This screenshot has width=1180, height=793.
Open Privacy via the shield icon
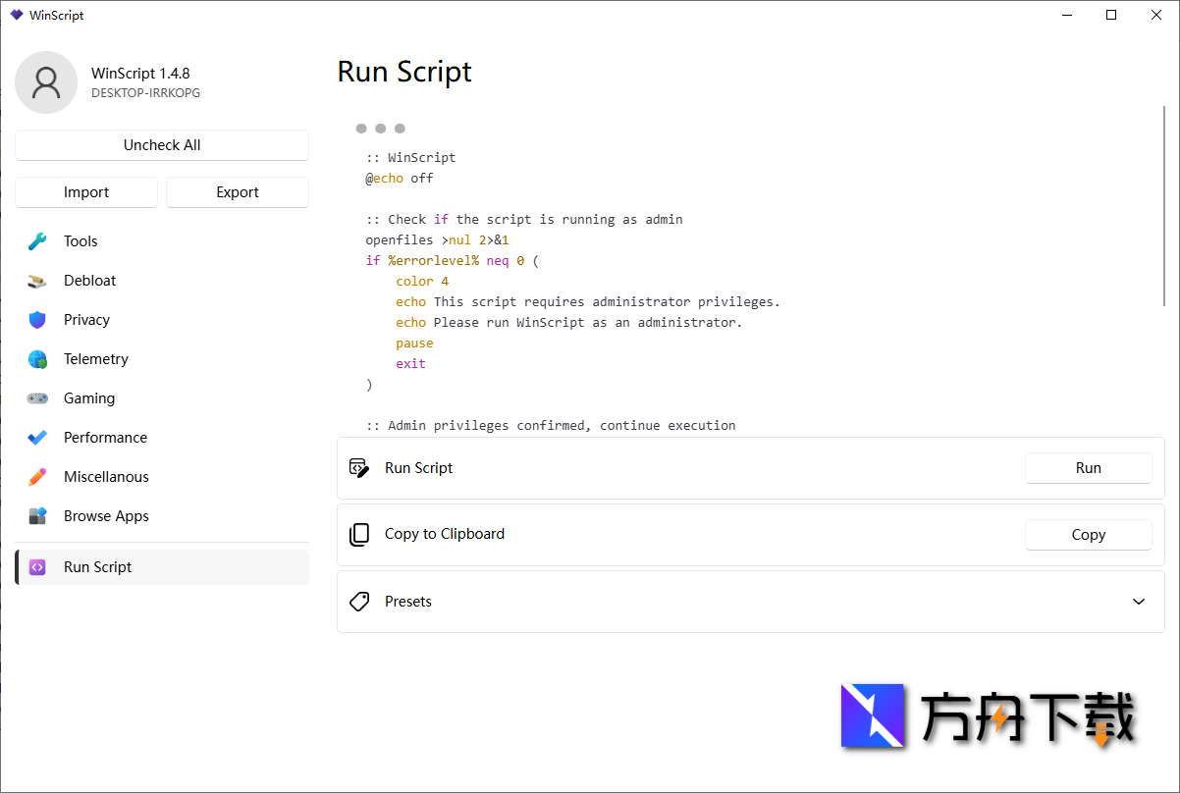(36, 319)
